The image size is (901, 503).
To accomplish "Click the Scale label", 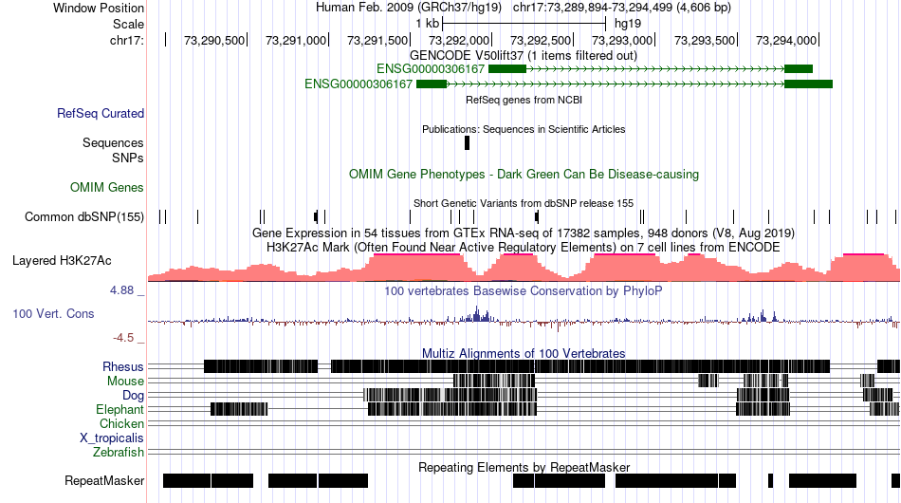I will click(128, 24).
